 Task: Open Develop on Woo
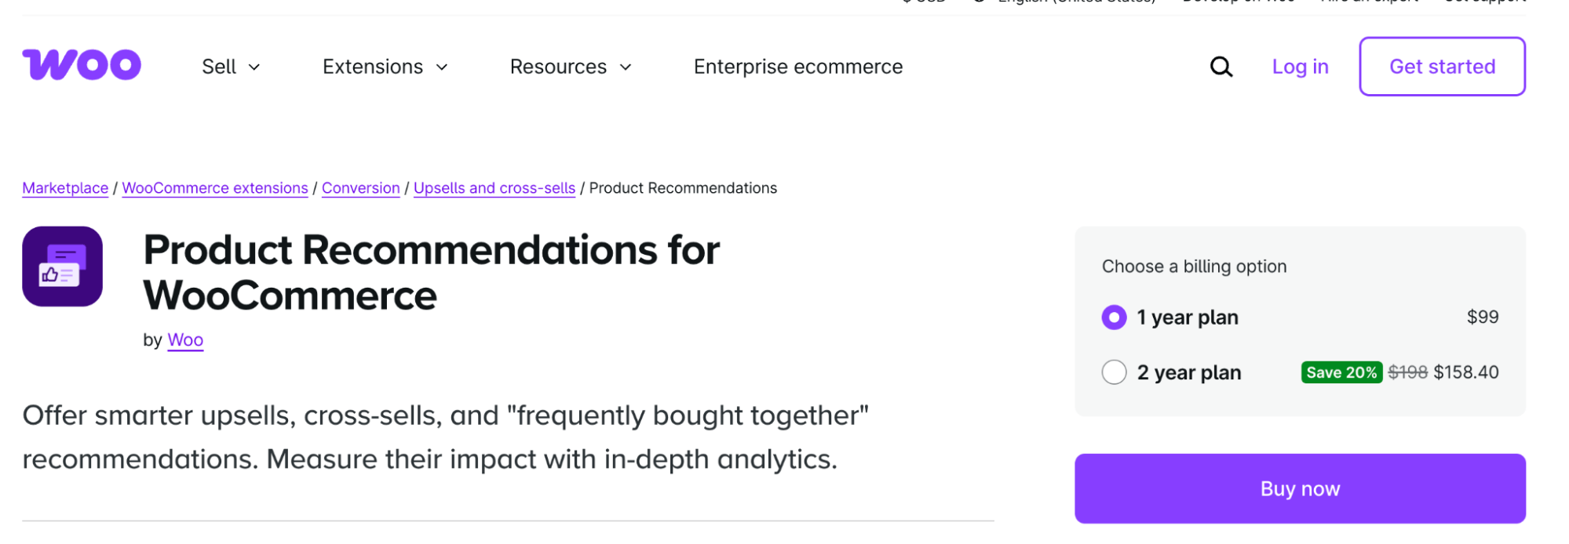click(1237, 2)
